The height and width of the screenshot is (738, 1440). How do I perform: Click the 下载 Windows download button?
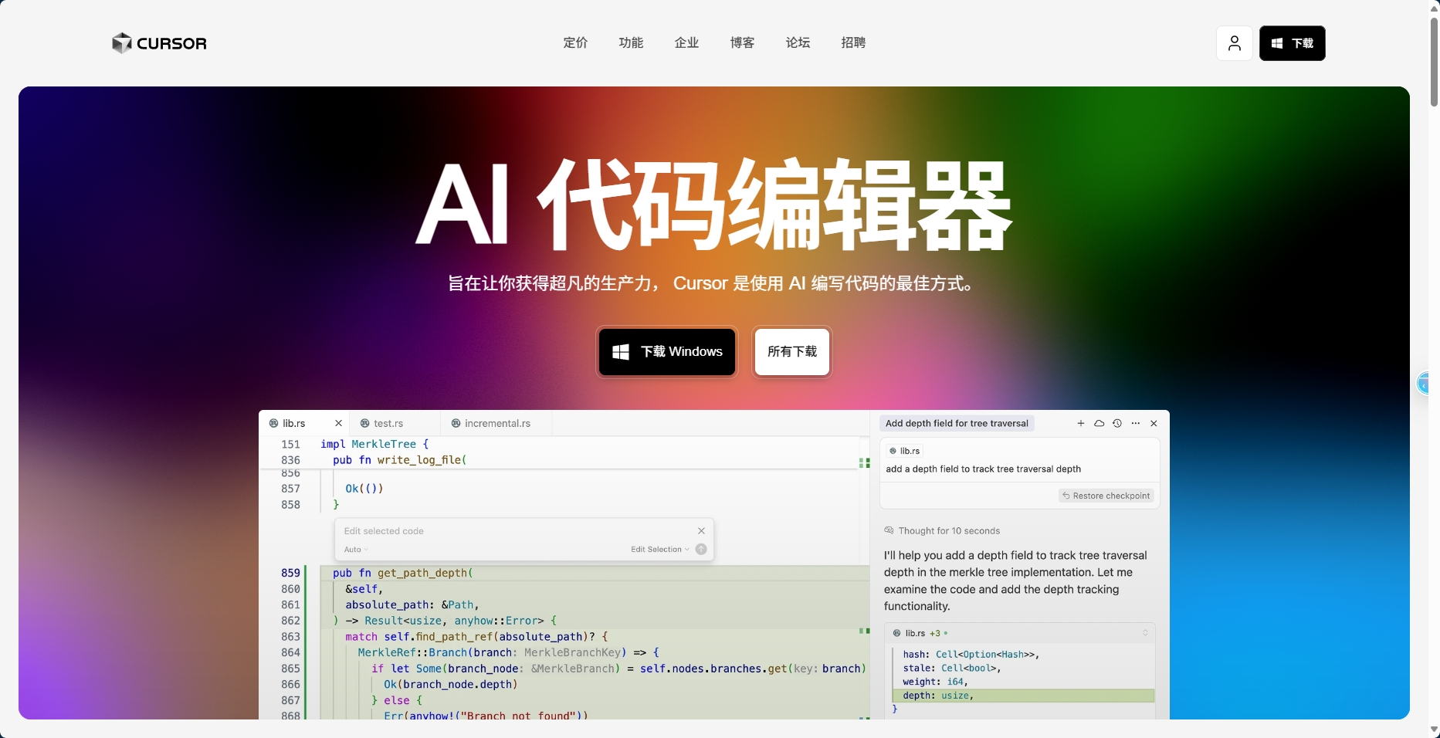(667, 352)
